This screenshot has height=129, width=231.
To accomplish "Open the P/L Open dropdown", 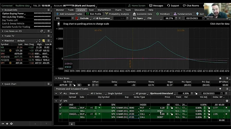I will (139, 18).
